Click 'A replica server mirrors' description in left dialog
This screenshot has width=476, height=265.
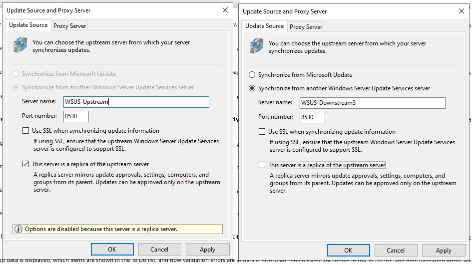[x=126, y=182]
